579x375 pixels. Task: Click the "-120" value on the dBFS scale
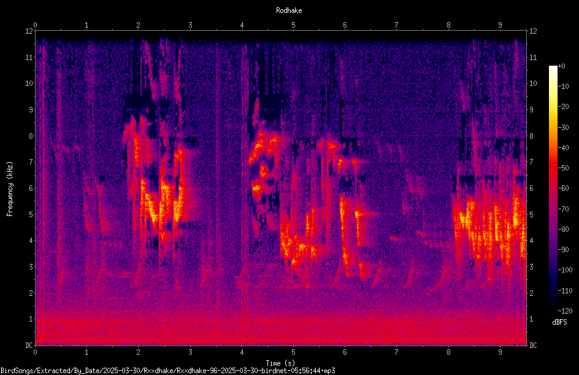566,311
